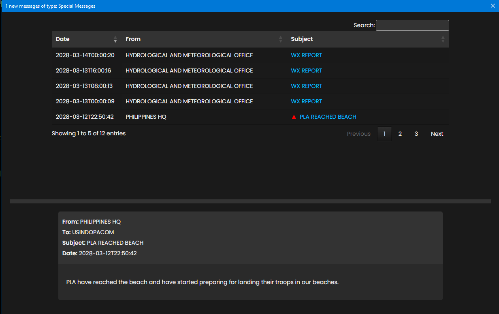This screenshot has height=314, width=499.
Task: Click the Subject line in message detail
Action: pos(103,243)
